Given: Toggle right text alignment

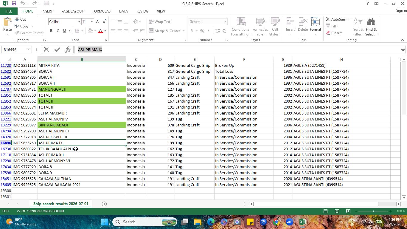Looking at the screenshot, I should click(126, 31).
